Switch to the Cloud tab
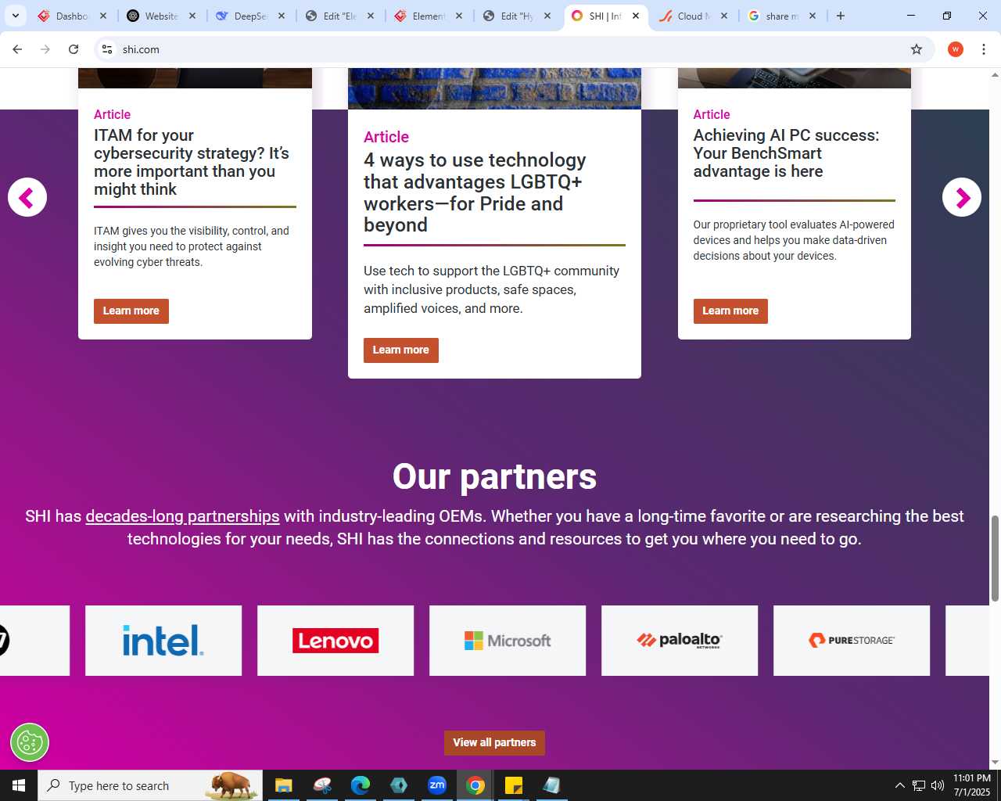1001x801 pixels. 693,16
